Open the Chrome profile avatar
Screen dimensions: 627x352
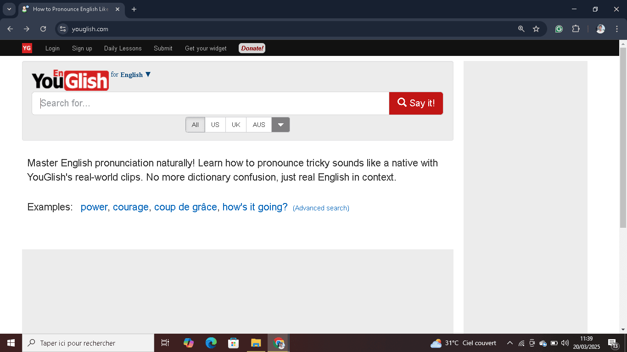pyautogui.click(x=600, y=28)
